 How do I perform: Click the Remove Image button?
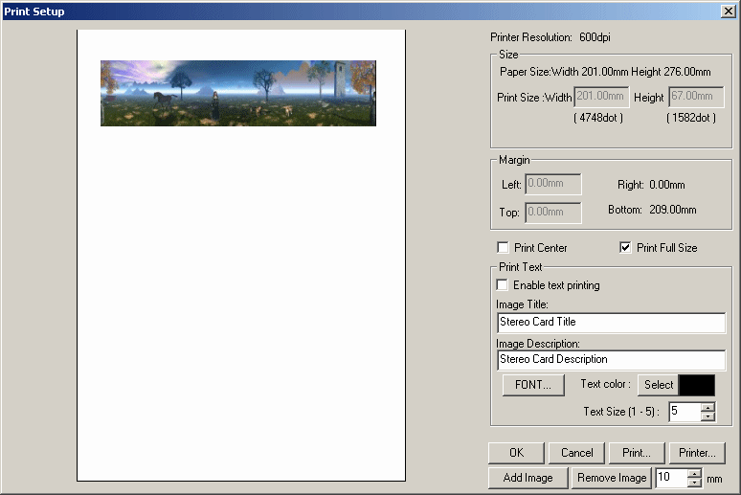pos(611,478)
